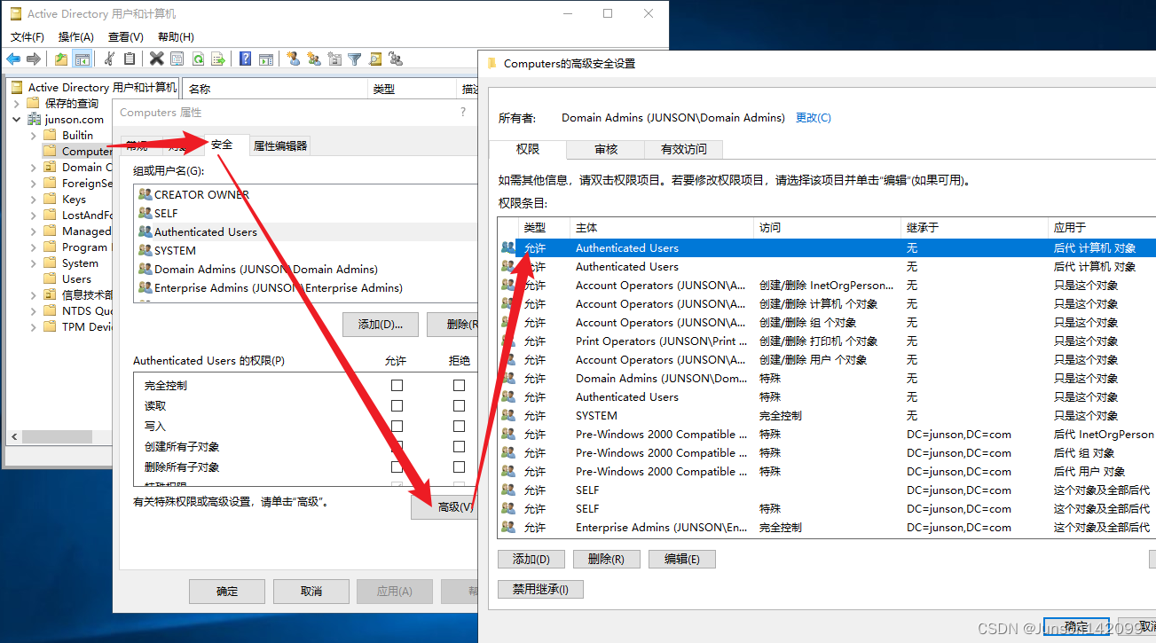
Task: Click the show/hide action pane toolbar icon
Action: (x=265, y=59)
